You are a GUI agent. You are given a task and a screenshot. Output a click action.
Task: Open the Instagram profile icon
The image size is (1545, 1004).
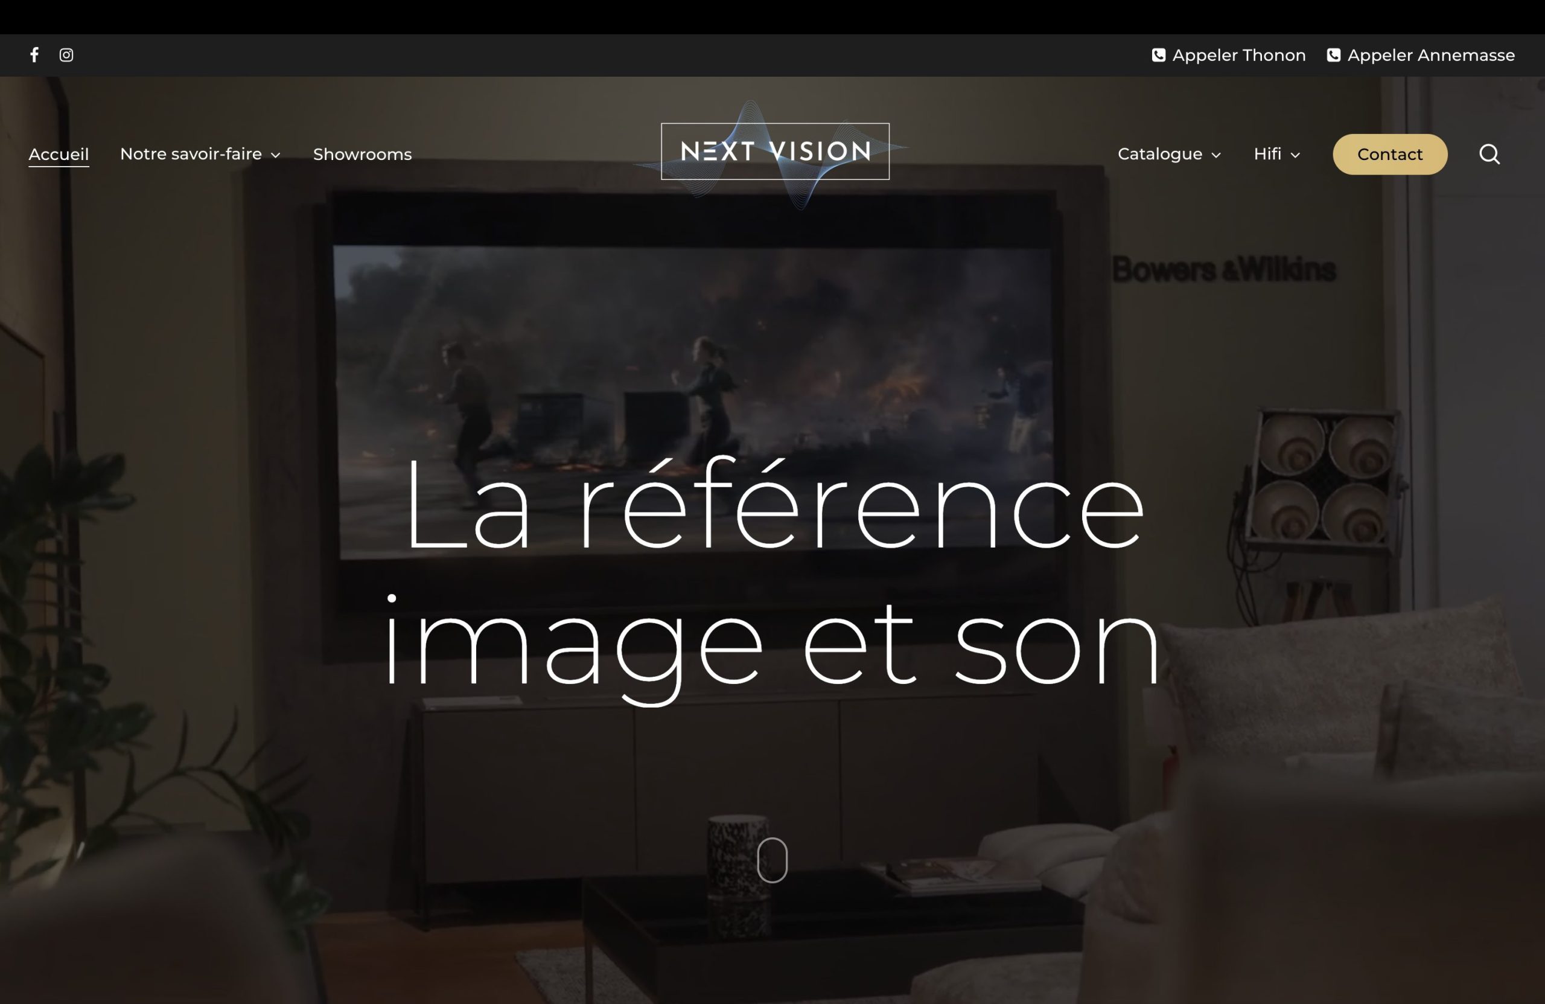click(66, 54)
